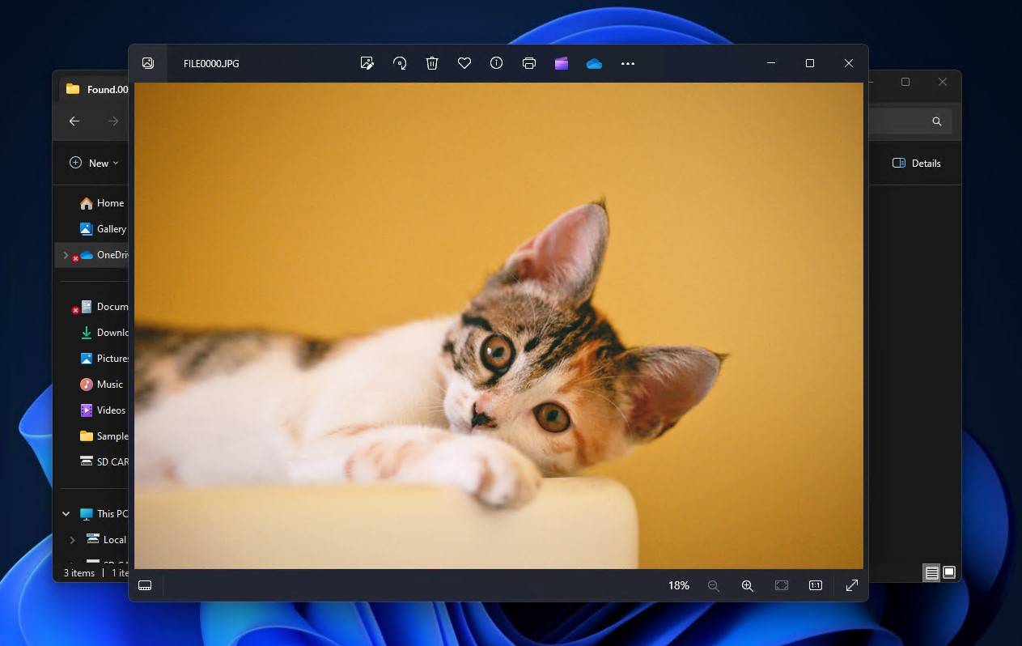Open Edit image tool in Photos
Viewport: 1022px width, 646px height.
point(367,63)
